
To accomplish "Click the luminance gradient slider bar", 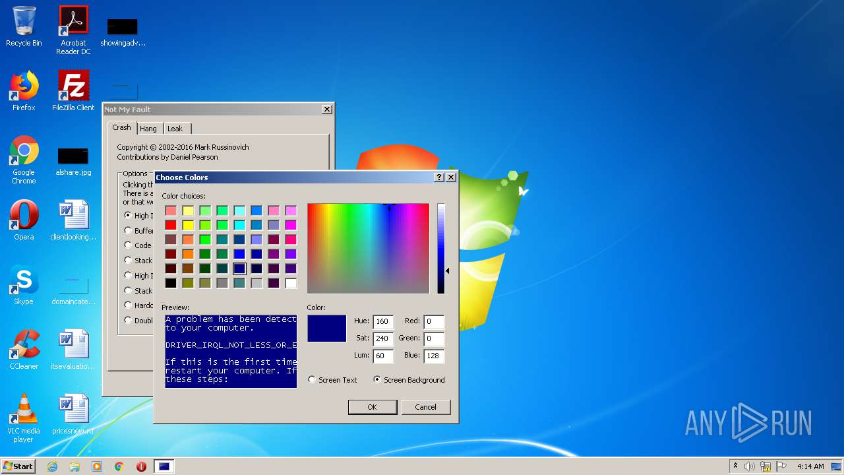I will pos(441,249).
